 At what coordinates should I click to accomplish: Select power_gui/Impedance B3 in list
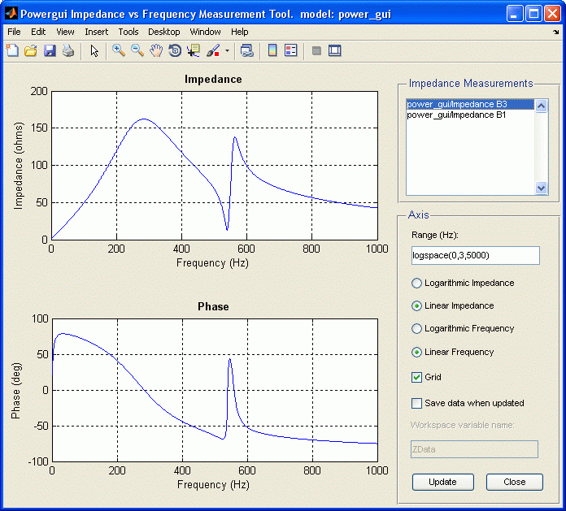point(470,104)
